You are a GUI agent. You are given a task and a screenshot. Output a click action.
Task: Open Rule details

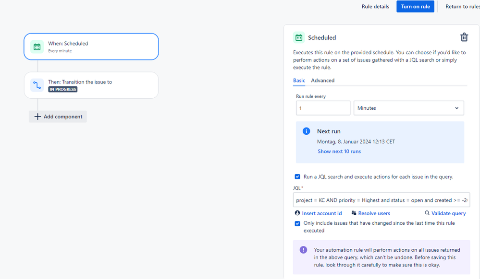[375, 6]
